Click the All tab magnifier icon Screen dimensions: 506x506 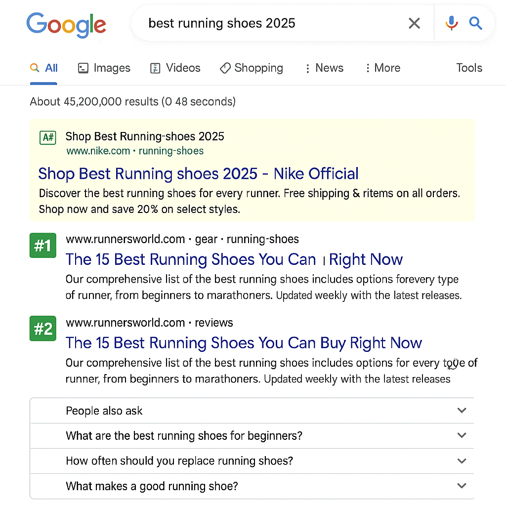(x=35, y=67)
